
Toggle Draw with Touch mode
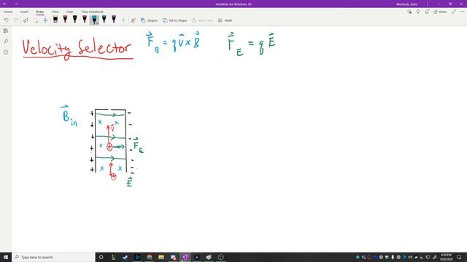(x=134, y=20)
